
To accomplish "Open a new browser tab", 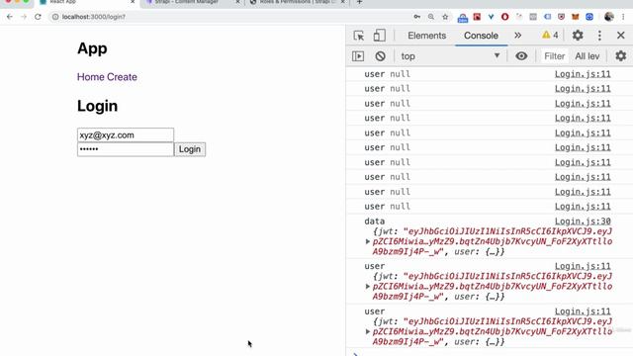I will 359,2.
